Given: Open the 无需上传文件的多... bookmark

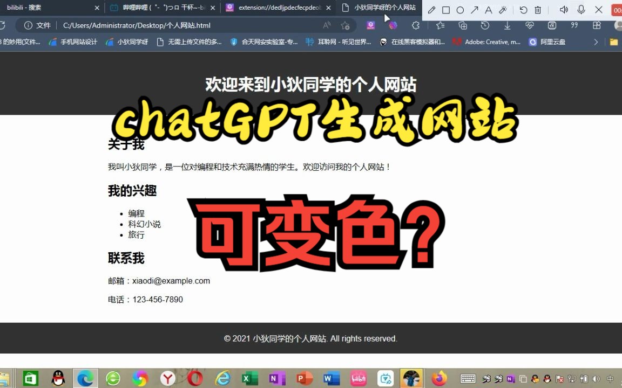Looking at the screenshot, I should pos(189,42).
